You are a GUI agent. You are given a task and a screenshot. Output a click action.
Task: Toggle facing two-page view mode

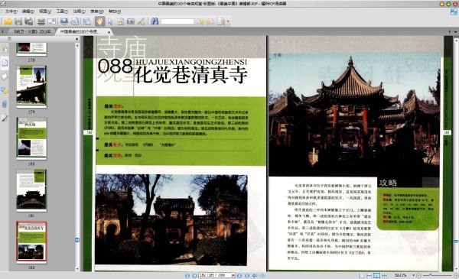[x=376, y=275]
